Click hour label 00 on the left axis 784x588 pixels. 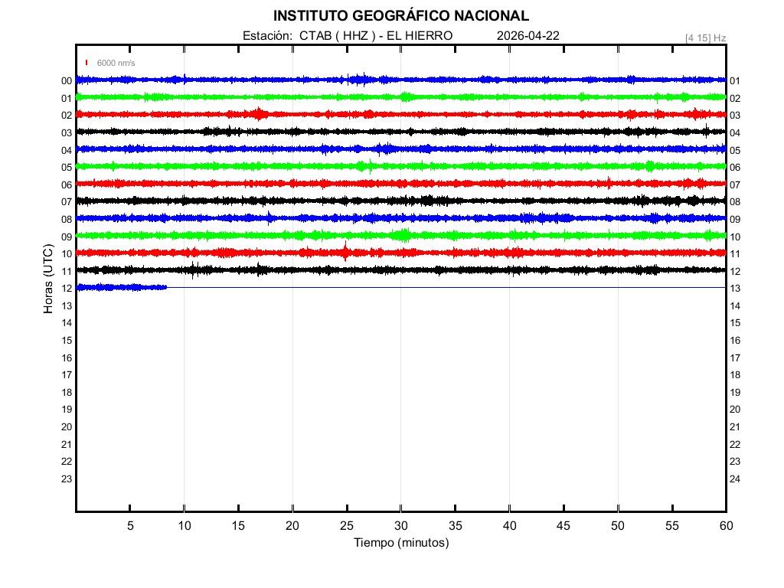coord(67,81)
